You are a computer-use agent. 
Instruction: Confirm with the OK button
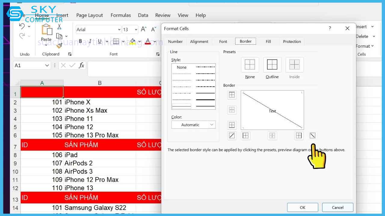(x=303, y=207)
